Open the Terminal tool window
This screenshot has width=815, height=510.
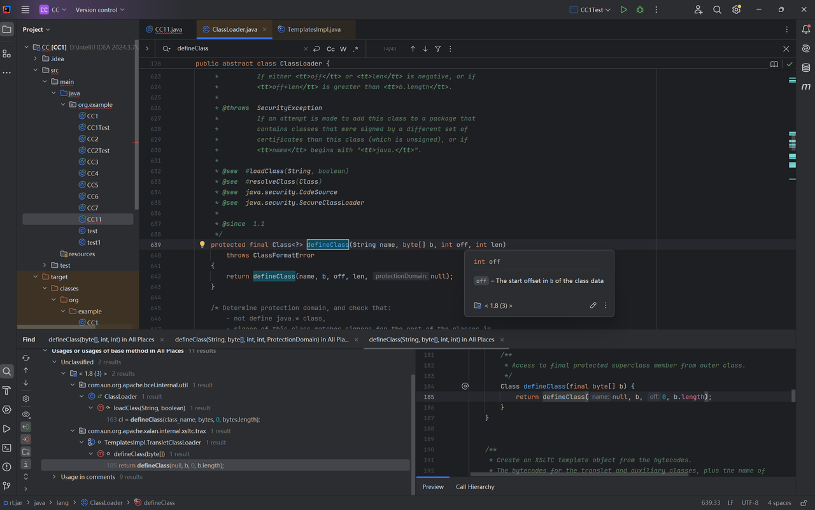pos(7,448)
